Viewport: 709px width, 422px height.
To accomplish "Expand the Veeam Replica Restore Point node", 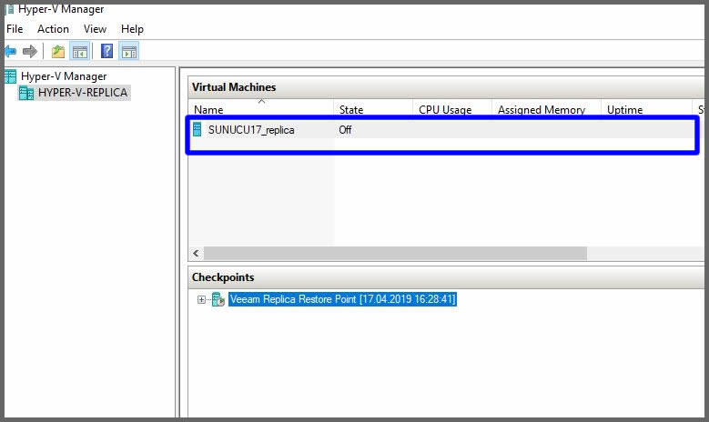I will pyautogui.click(x=201, y=299).
